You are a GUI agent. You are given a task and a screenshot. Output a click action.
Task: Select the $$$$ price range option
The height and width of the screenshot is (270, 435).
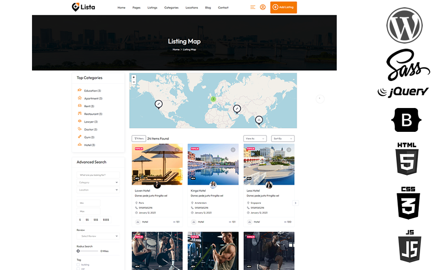(106, 220)
